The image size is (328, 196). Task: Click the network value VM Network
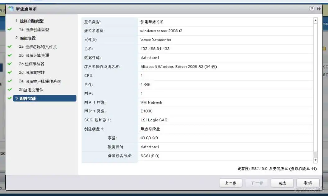pos(151,103)
